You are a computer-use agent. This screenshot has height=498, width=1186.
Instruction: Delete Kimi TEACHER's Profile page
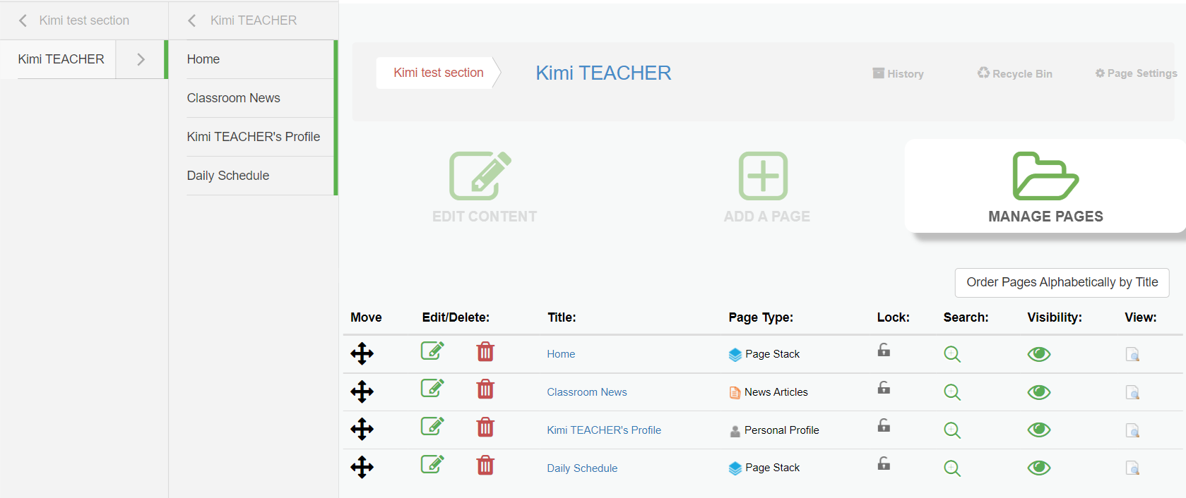(485, 427)
